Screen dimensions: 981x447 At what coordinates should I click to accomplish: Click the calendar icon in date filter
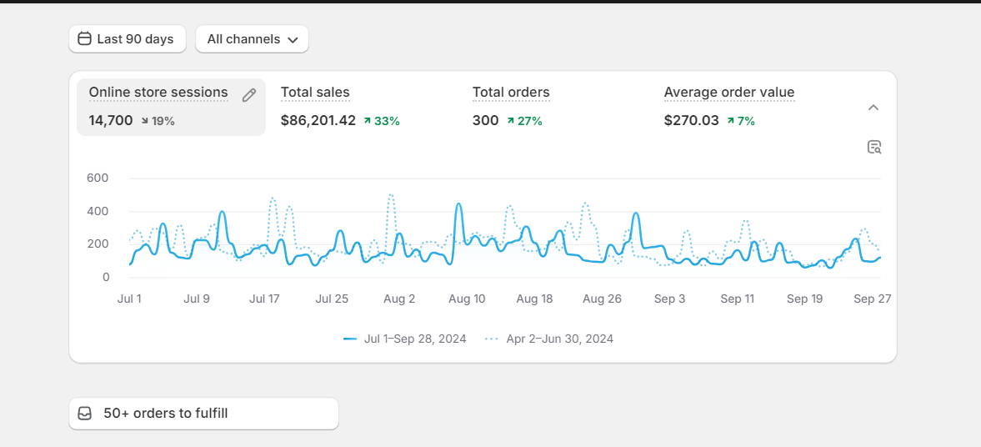click(x=84, y=38)
